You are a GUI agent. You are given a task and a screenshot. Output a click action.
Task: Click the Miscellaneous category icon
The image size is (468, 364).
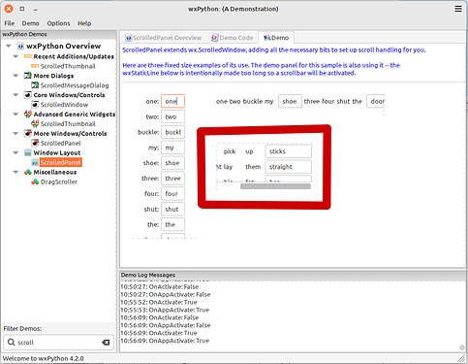click(28, 172)
